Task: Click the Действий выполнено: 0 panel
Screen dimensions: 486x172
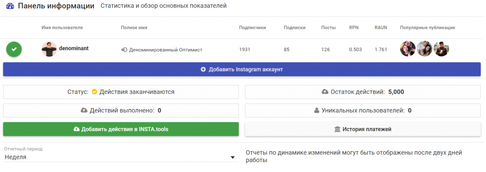Action: tap(121, 110)
